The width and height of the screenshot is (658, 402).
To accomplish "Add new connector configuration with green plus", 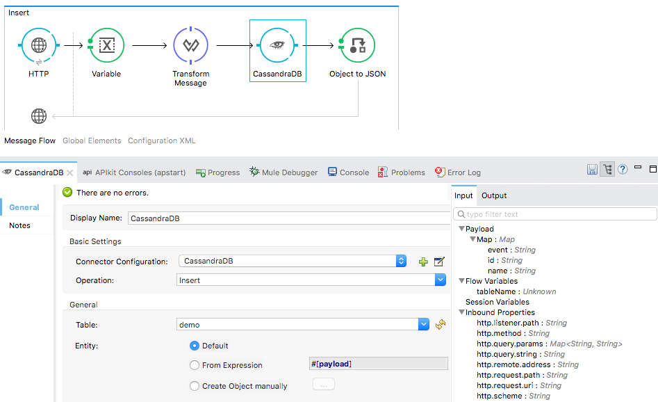I will [423, 262].
